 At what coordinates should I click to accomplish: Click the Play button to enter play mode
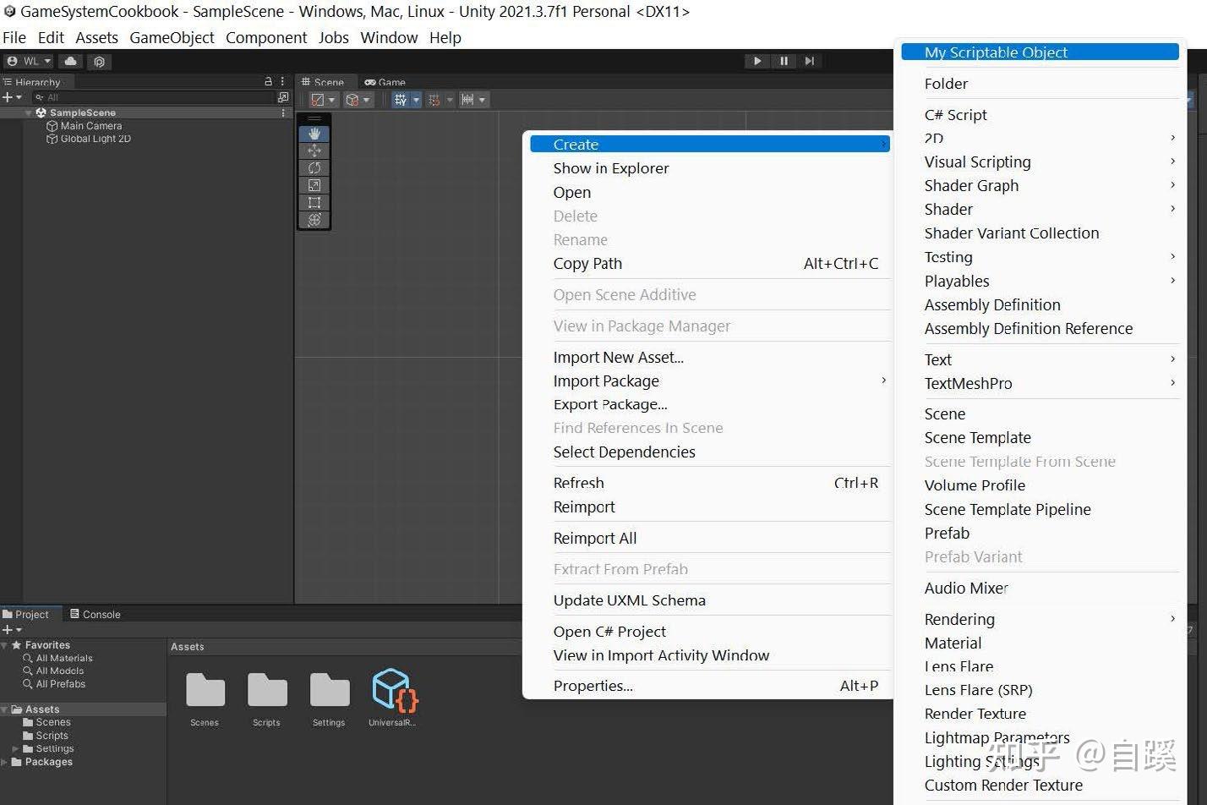point(756,60)
